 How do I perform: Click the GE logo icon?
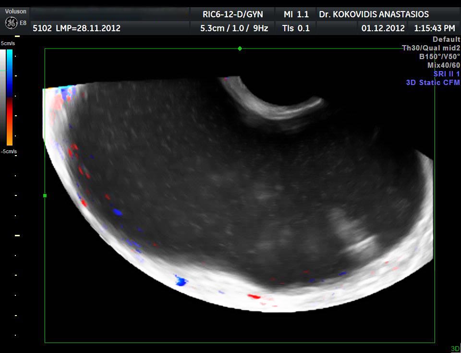coord(11,23)
